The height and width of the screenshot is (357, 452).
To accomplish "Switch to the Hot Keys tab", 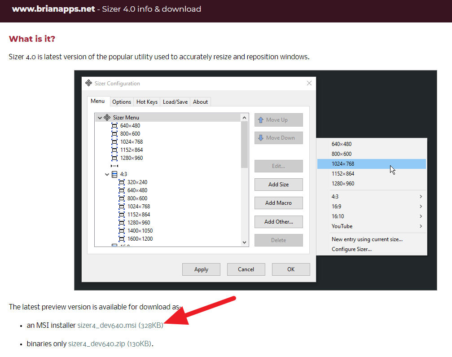I will click(x=147, y=102).
